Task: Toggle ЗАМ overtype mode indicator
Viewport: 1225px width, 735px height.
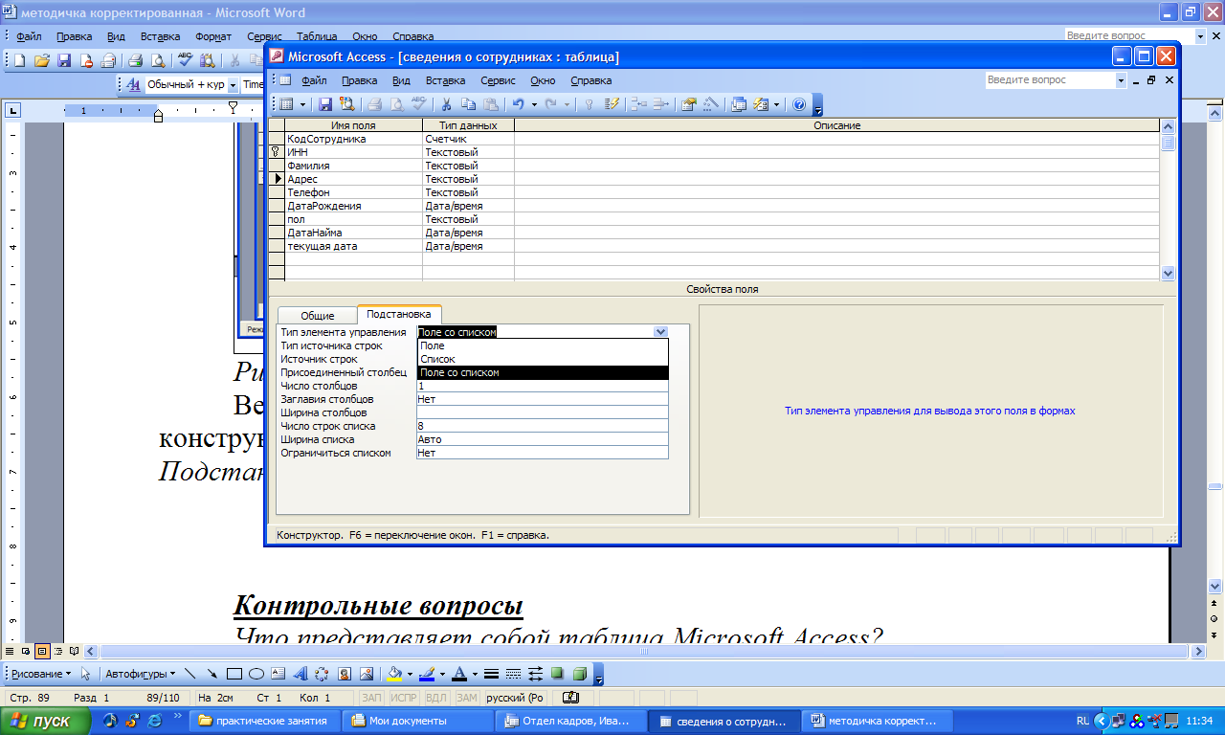Action: [x=466, y=699]
